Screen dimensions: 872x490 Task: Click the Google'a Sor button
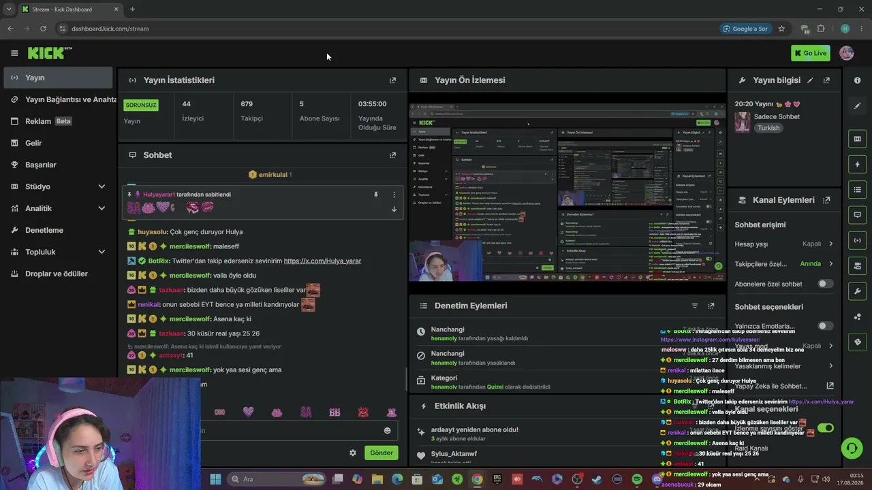point(746,29)
